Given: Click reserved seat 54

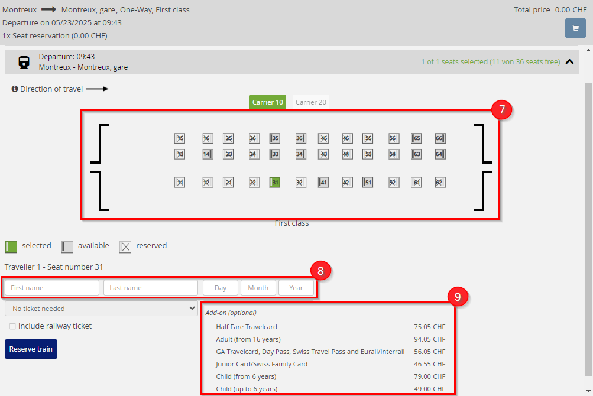Looking at the screenshot, I should point(394,154).
